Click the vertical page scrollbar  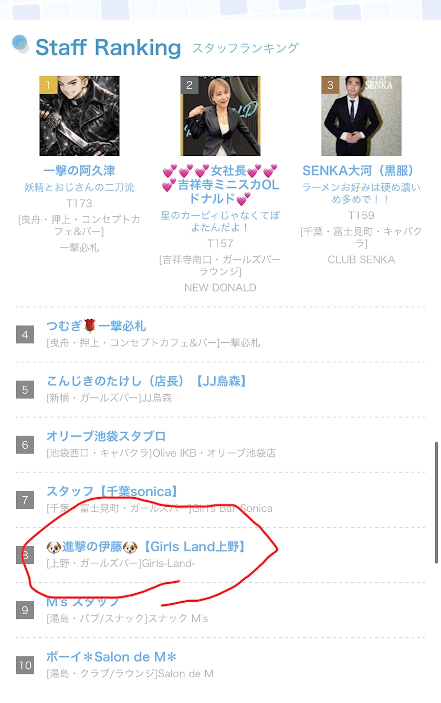[x=436, y=502]
